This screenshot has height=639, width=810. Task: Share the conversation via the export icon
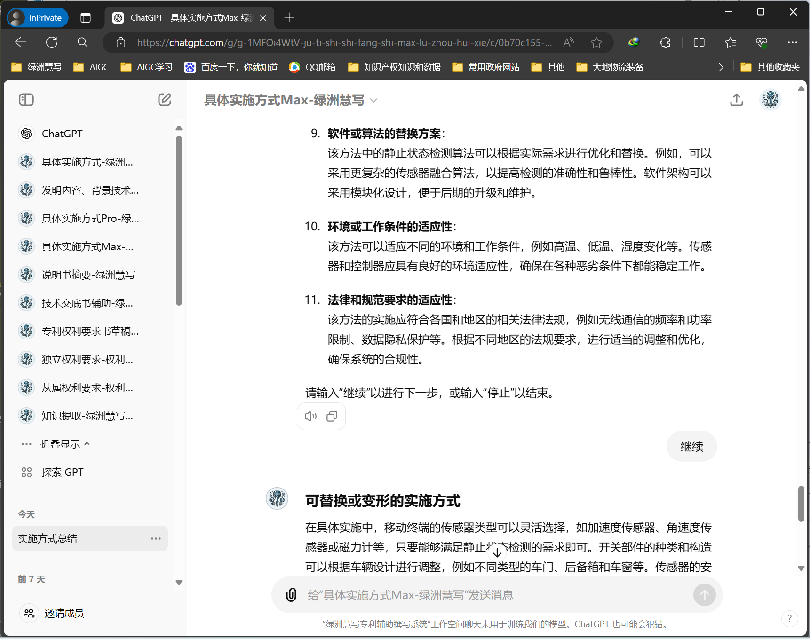737,100
